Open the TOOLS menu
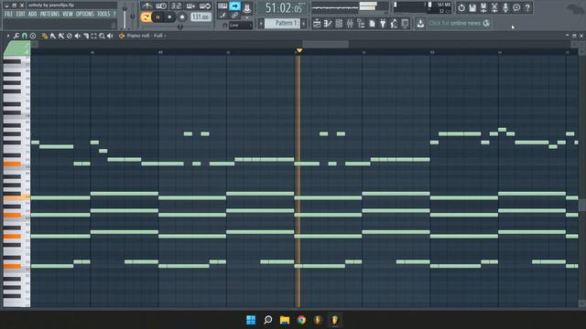586x329 pixels. (x=103, y=15)
